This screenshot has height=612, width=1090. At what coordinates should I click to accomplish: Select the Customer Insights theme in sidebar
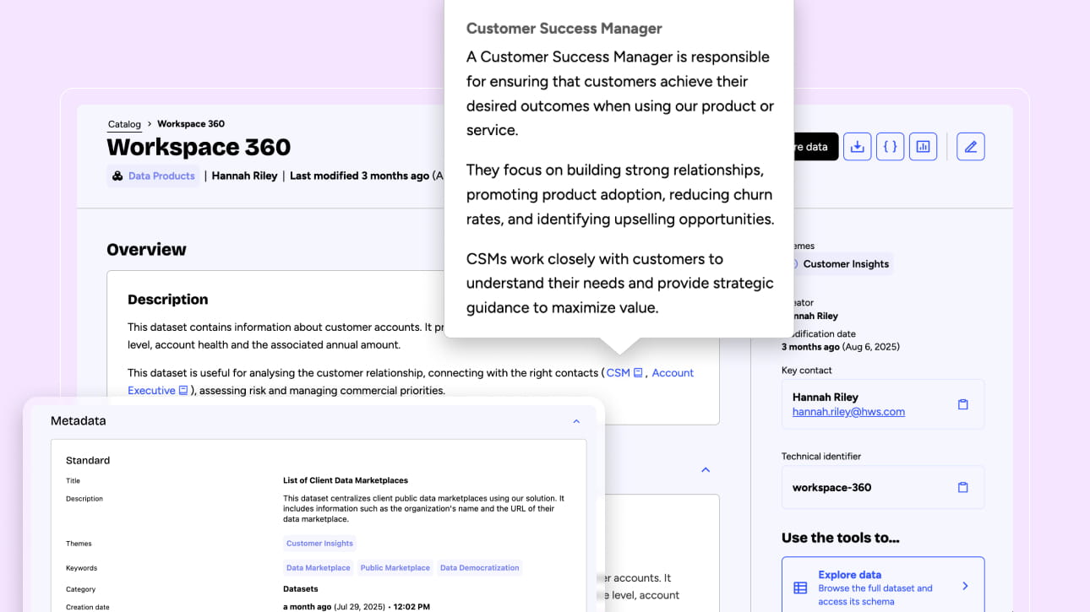pyautogui.click(x=845, y=264)
